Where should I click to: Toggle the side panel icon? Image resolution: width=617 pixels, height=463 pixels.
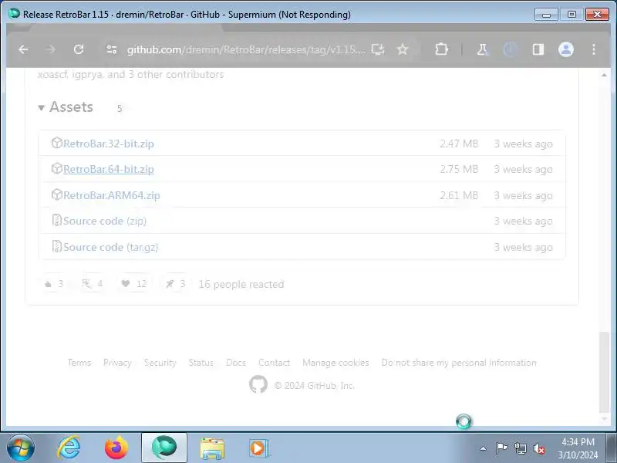[538, 49]
